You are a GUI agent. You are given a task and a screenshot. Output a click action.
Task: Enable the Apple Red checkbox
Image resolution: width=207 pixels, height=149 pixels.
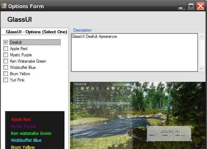coord(6,49)
